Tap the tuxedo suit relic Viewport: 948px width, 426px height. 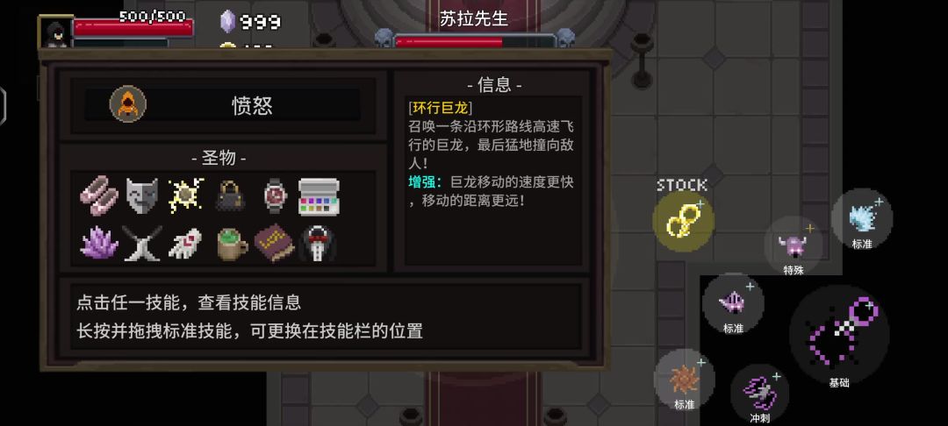coord(318,244)
